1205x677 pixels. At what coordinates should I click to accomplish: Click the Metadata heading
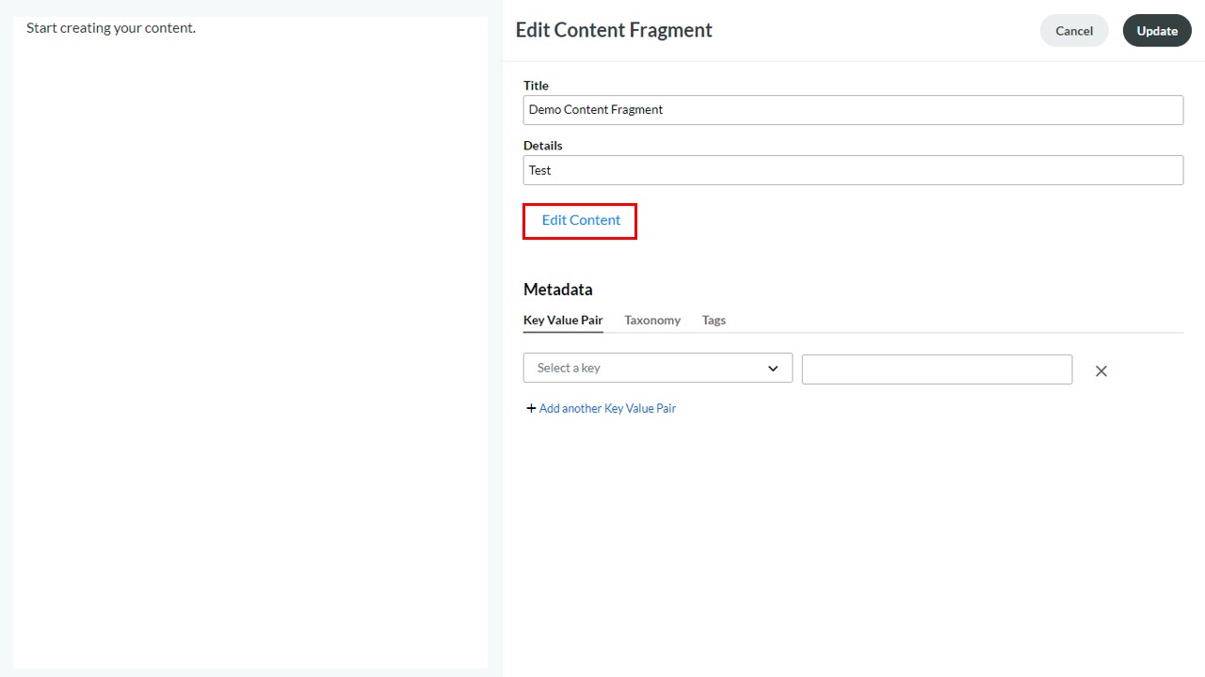click(x=558, y=290)
